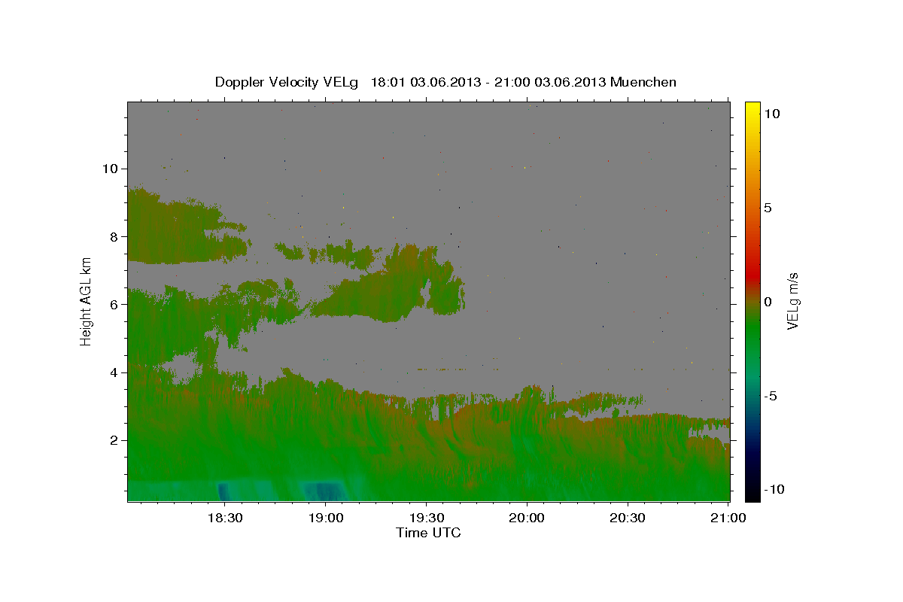The image size is (903, 602).
Task: Click the colorbar value label 5
Action: coord(768,208)
